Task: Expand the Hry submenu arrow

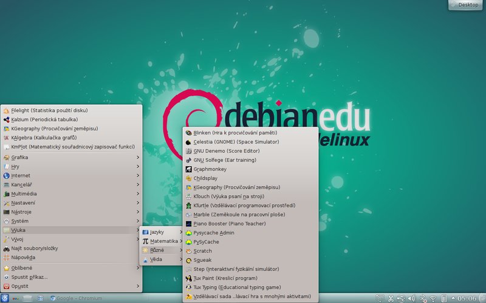Action: tap(138, 167)
